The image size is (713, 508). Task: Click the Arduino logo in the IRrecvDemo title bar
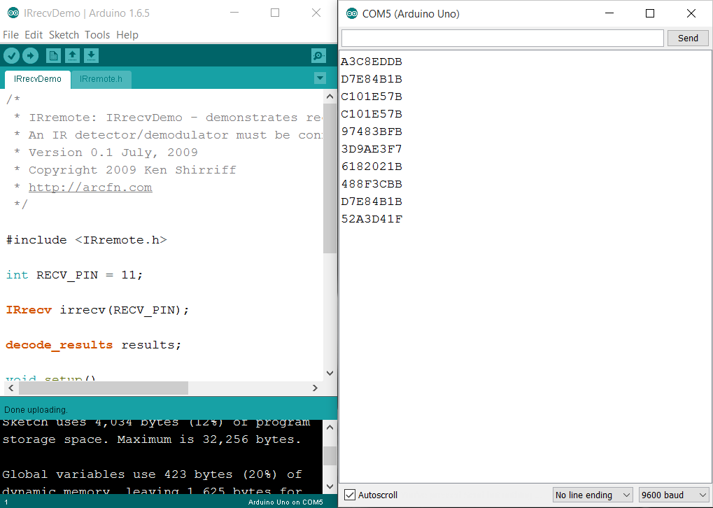pos(13,13)
